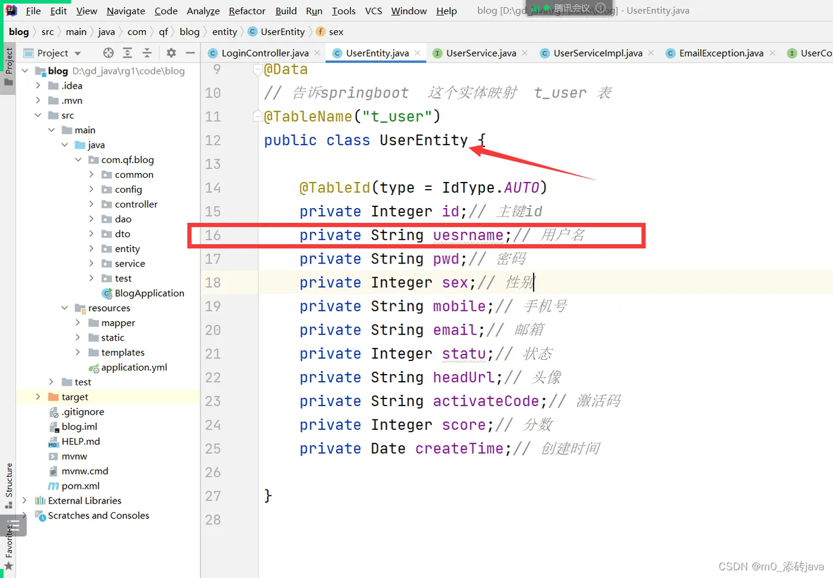The image size is (833, 578).
Task: Open Project panel settings gear
Action: 171,53
